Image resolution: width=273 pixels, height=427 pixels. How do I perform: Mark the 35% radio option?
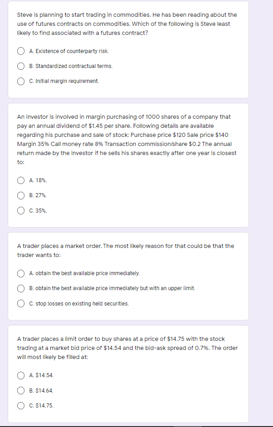pyautogui.click(x=21, y=211)
